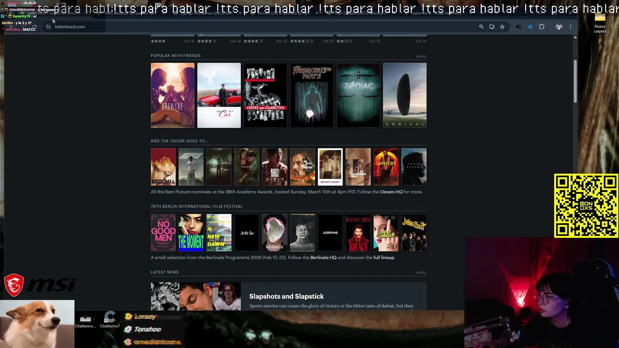Viewport: 619px width, 348px height.
Task: Open The Moment poster
Action: [191, 232]
